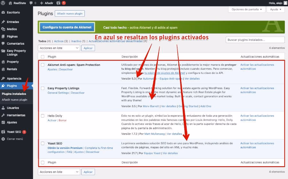Select all plugins with header checkbox

43,57
